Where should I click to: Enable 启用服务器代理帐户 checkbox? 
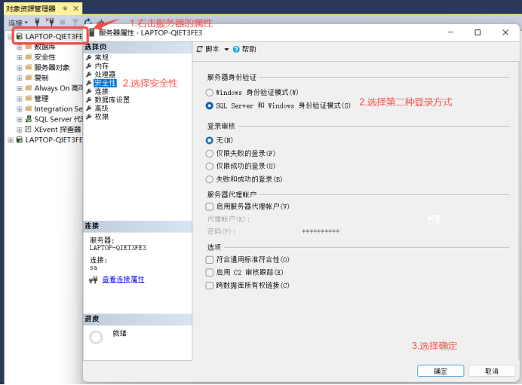(x=210, y=206)
